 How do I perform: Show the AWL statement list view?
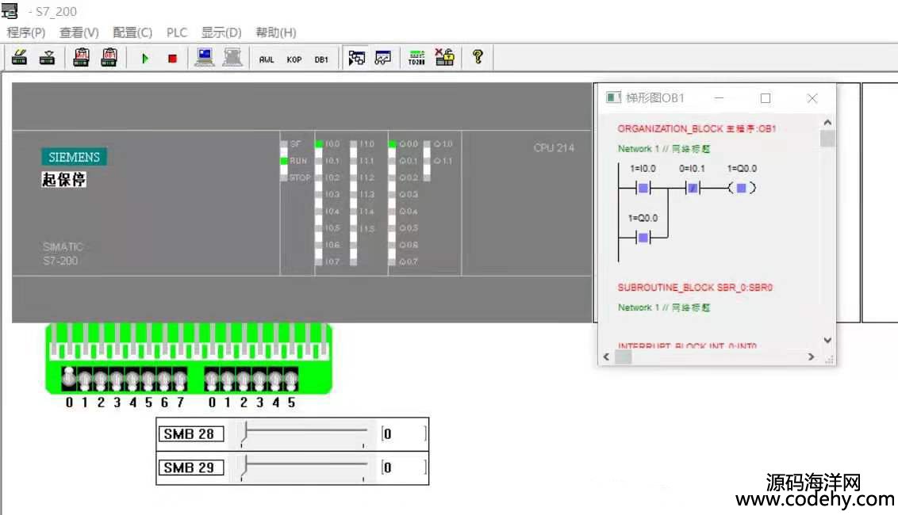pos(267,59)
